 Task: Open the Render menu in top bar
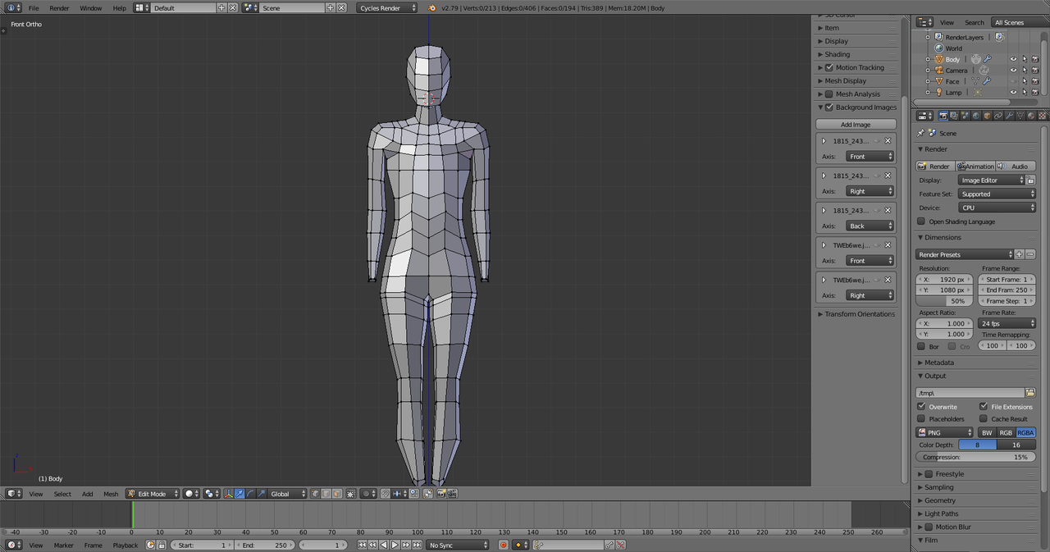pos(59,8)
